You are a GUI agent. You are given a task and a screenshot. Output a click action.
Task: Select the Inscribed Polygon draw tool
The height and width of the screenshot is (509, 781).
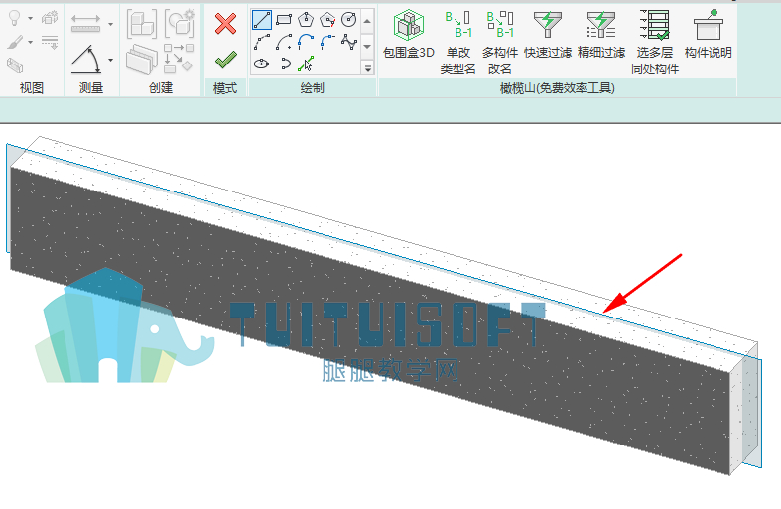tap(306, 20)
